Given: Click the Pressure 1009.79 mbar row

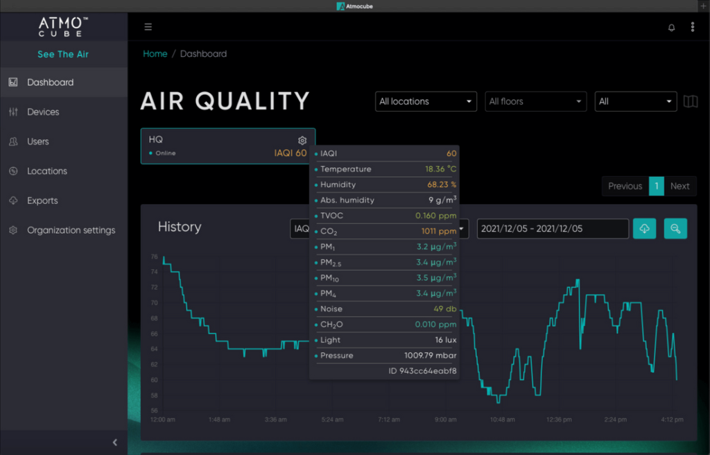Looking at the screenshot, I should point(386,355).
